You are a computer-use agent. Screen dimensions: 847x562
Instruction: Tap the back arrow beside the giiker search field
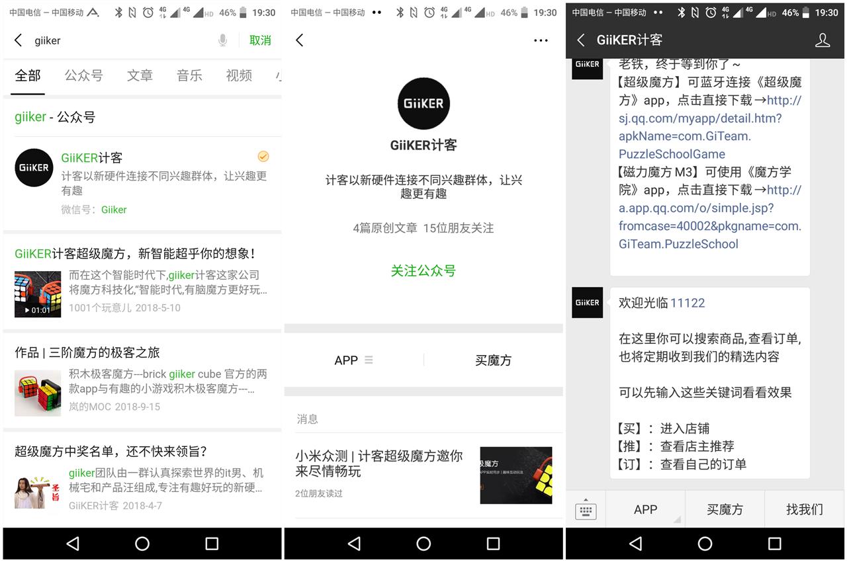tap(18, 40)
